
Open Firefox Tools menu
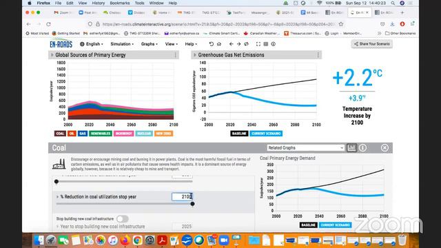139,3
